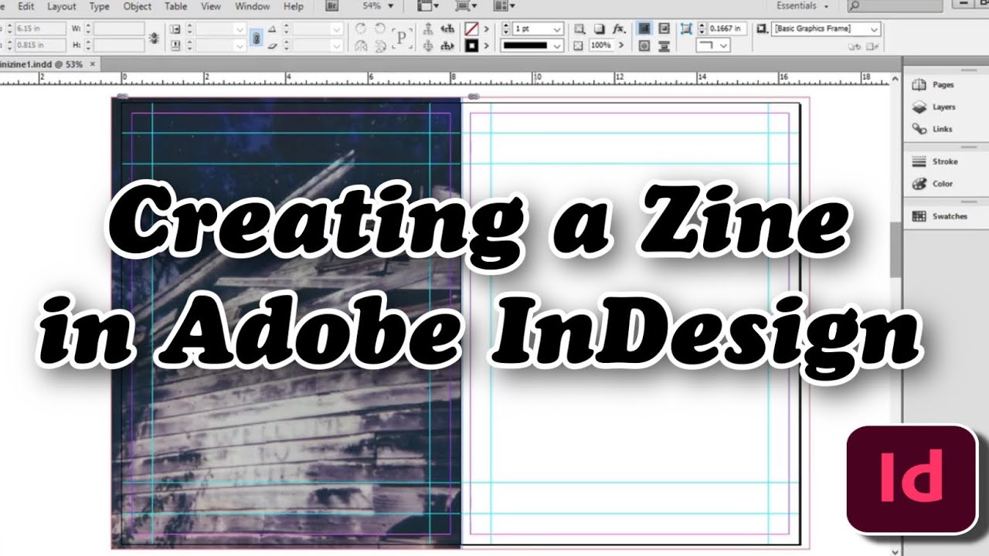
Task: Open the Type menu
Action: [99, 6]
